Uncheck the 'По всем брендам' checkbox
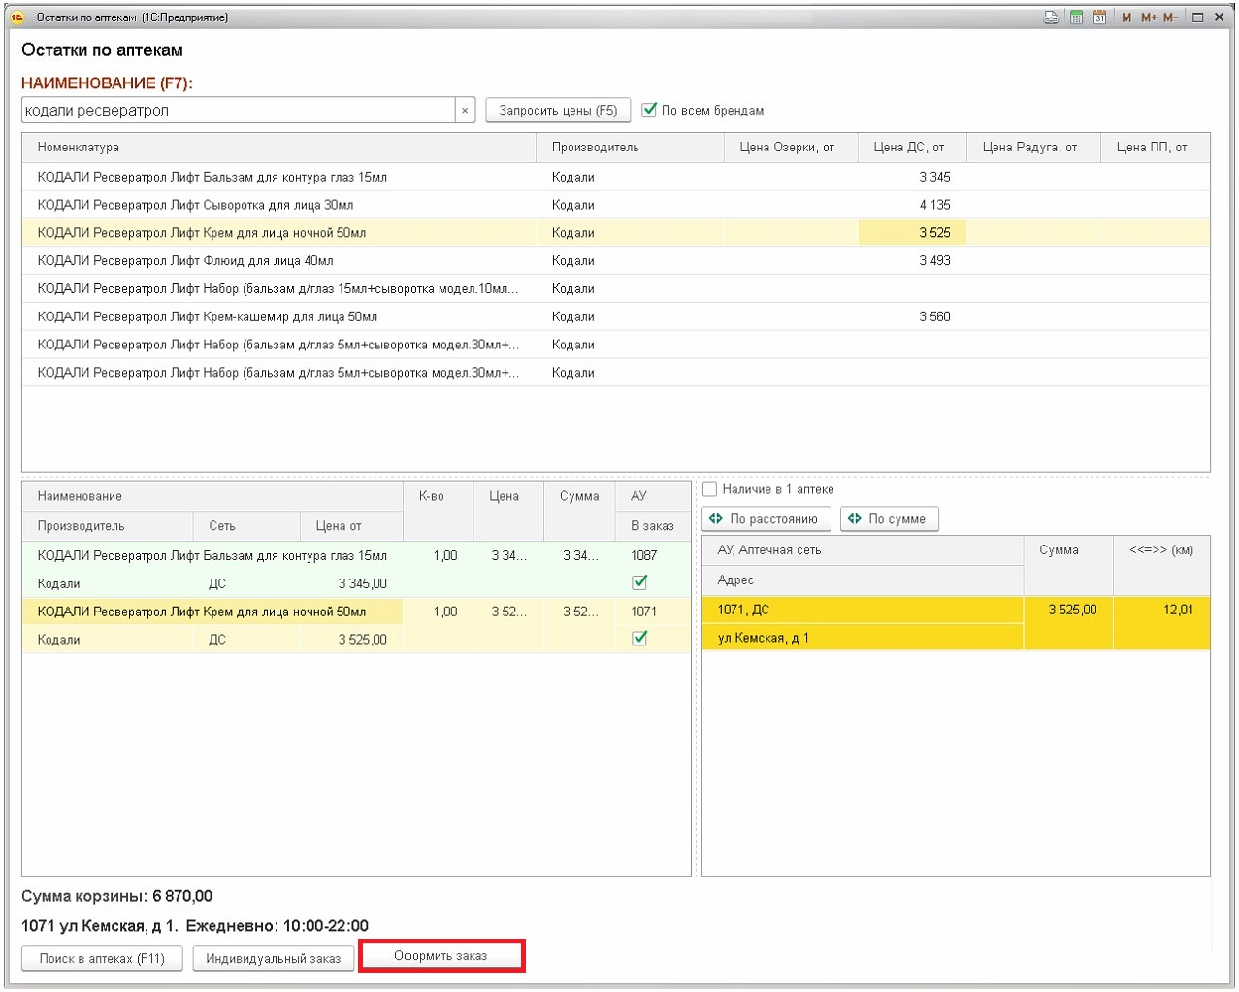 650,111
